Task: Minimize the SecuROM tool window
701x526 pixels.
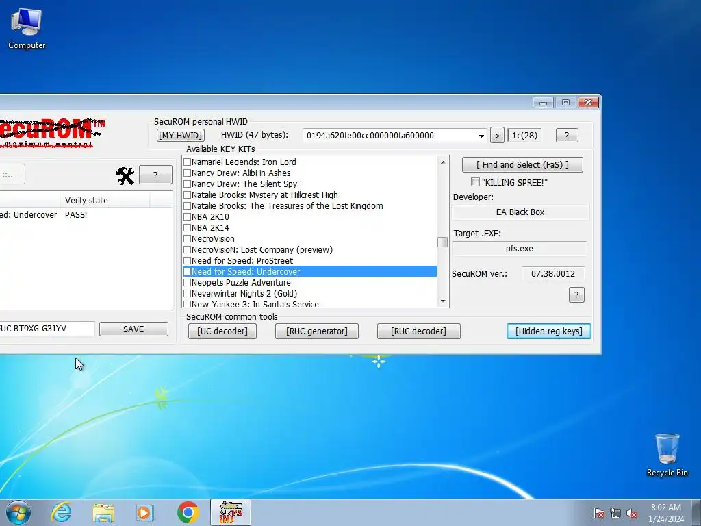Action: point(543,103)
